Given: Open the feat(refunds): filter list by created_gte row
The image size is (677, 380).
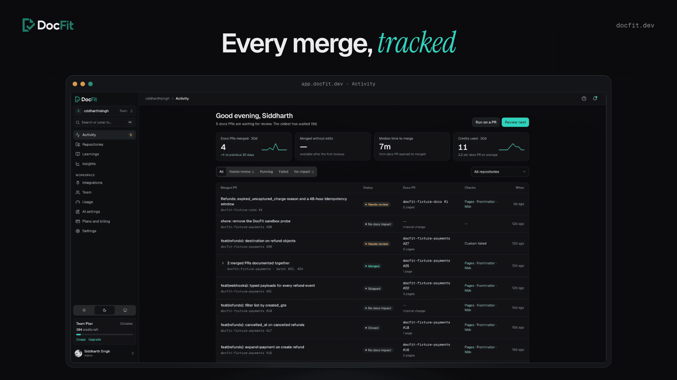Looking at the screenshot, I should point(372,308).
